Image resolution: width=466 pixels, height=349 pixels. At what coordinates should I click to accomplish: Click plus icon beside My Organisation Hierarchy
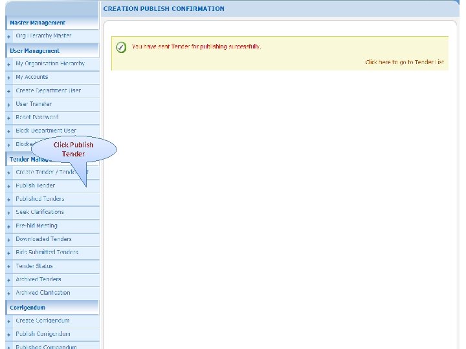coord(9,65)
